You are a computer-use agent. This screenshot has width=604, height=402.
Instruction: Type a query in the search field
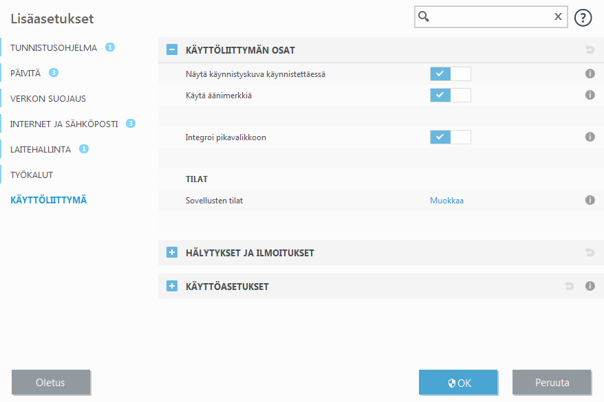click(488, 16)
